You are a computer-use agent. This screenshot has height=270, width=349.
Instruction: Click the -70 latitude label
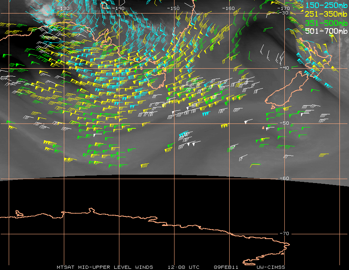coord(284,233)
